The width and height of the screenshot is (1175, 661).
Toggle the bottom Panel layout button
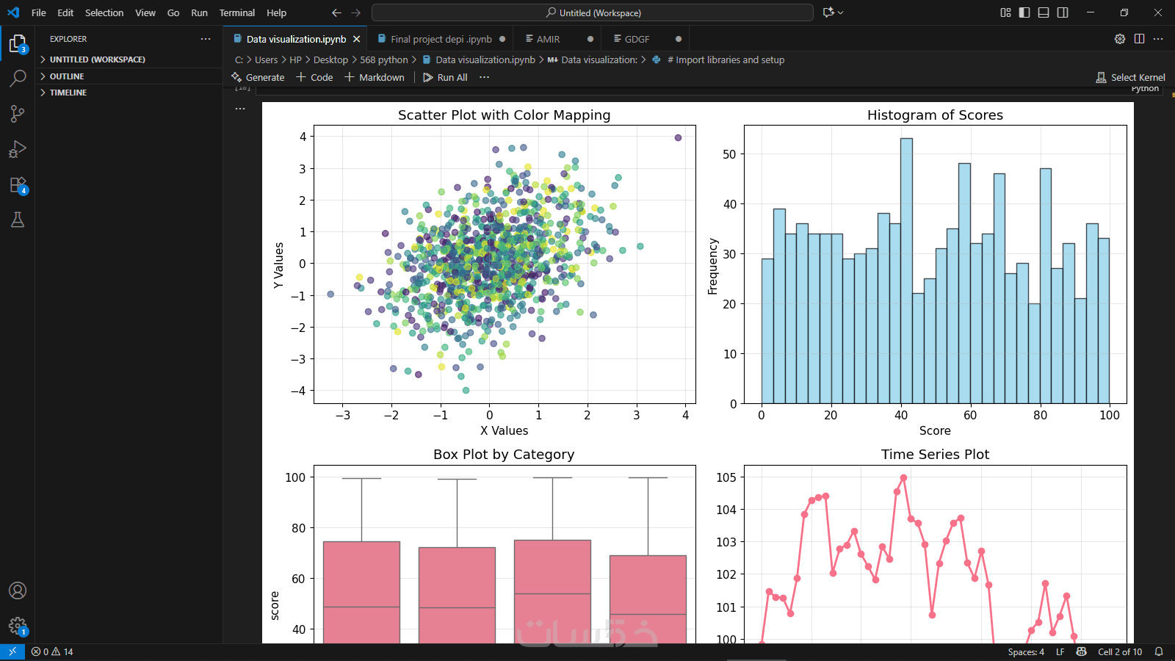[x=1044, y=12]
